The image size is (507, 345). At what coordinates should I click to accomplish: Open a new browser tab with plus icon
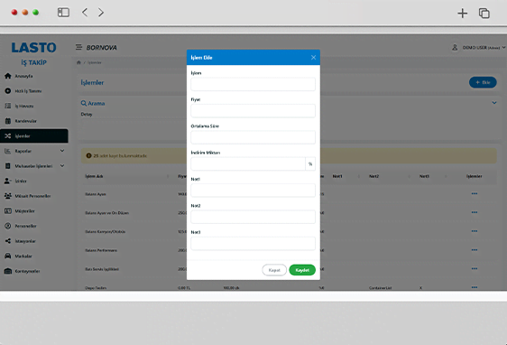tap(463, 13)
